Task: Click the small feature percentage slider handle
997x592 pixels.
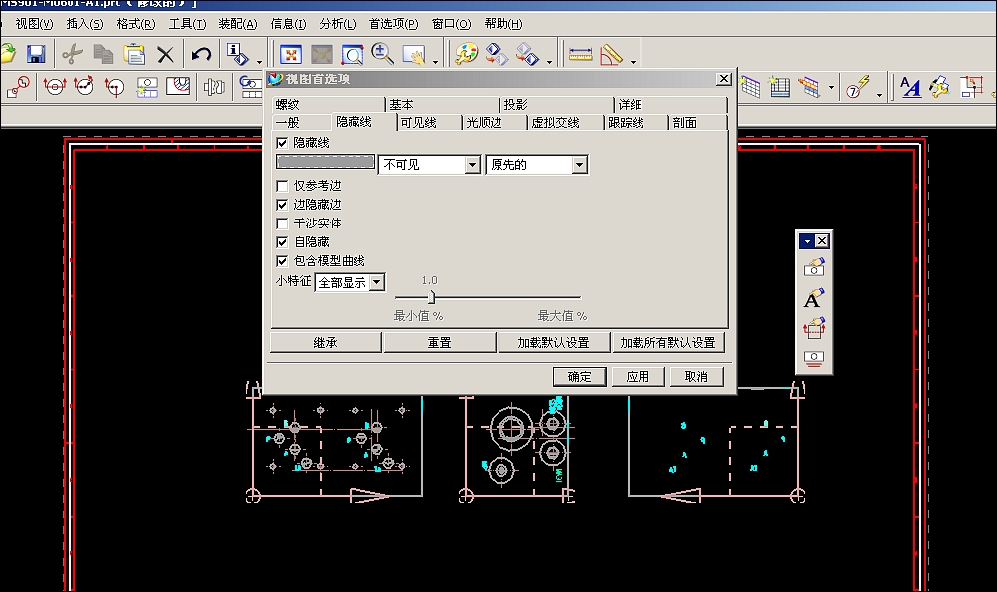Action: 432,297
